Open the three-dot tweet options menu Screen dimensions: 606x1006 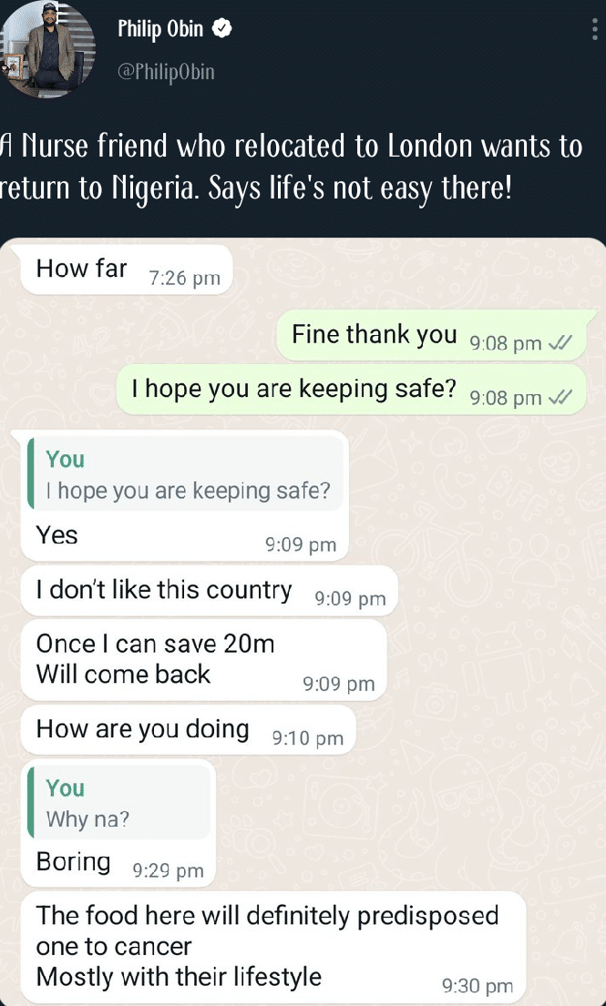[596, 29]
